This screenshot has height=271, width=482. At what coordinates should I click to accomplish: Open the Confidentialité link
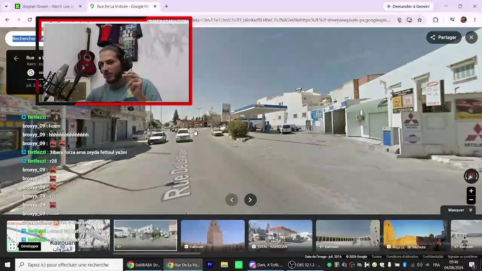[433, 257]
